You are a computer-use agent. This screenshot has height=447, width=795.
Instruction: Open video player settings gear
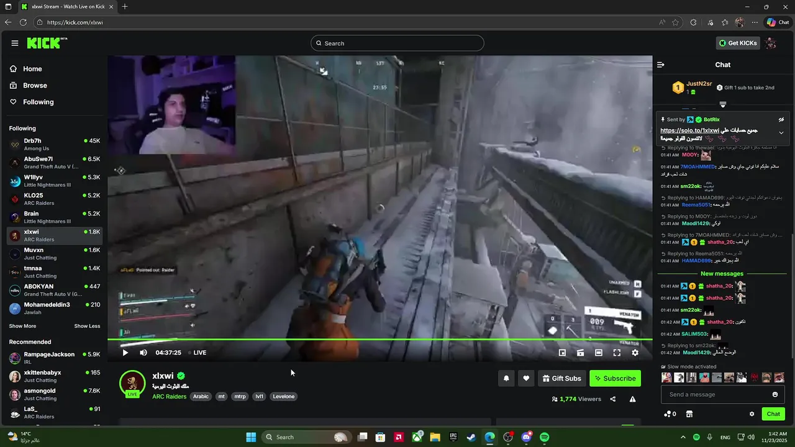pos(635,353)
